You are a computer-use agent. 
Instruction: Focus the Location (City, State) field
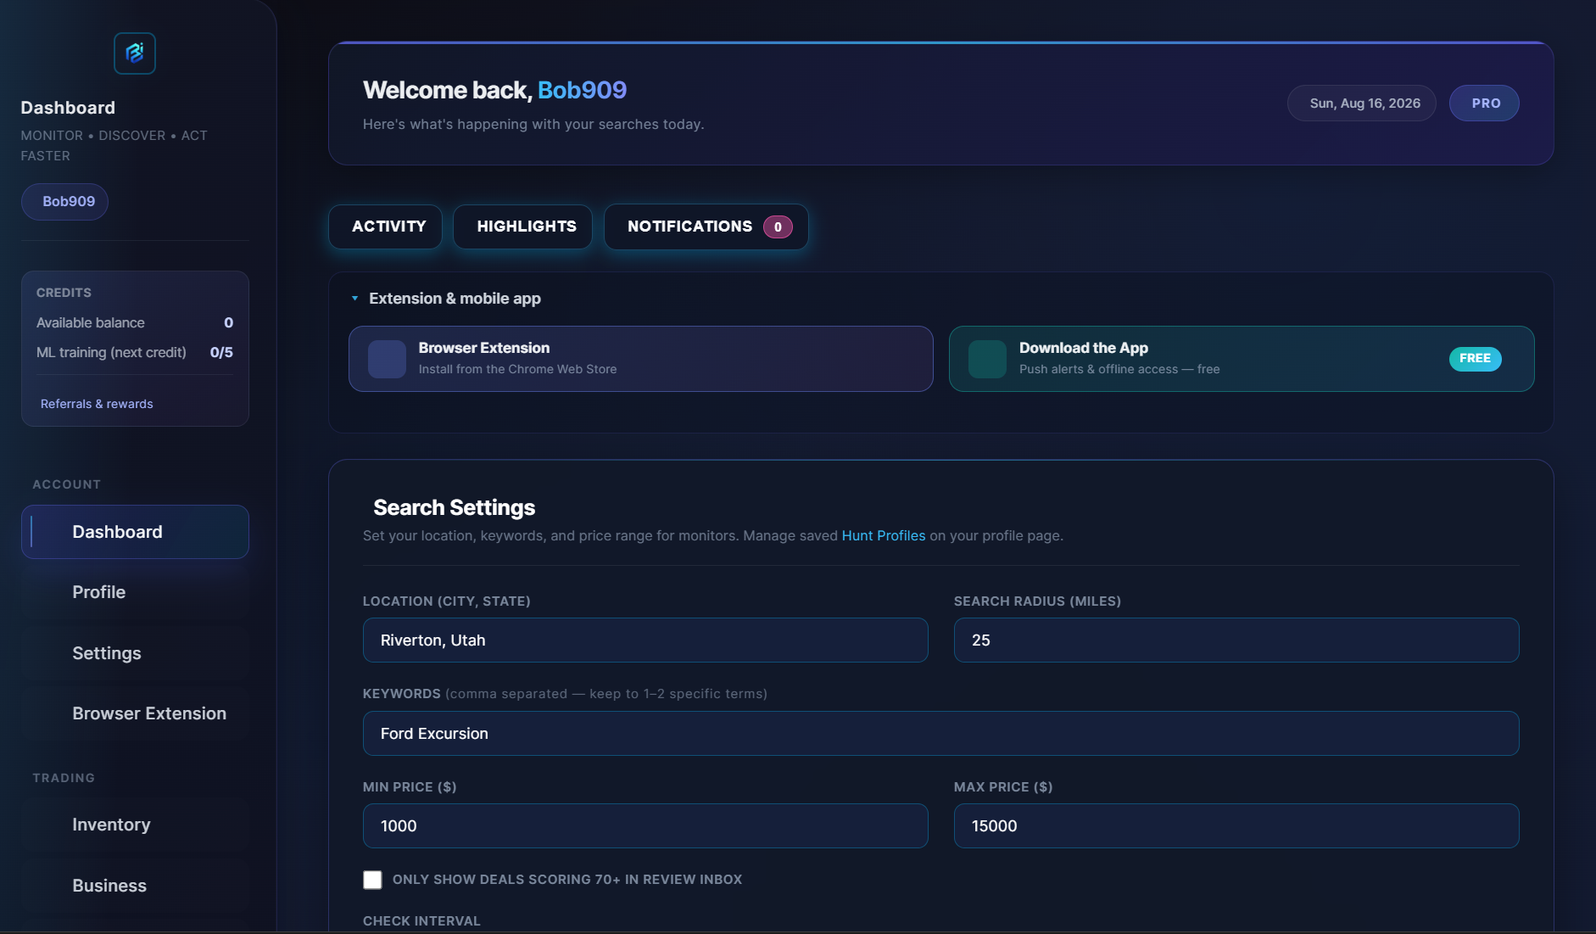[645, 640]
